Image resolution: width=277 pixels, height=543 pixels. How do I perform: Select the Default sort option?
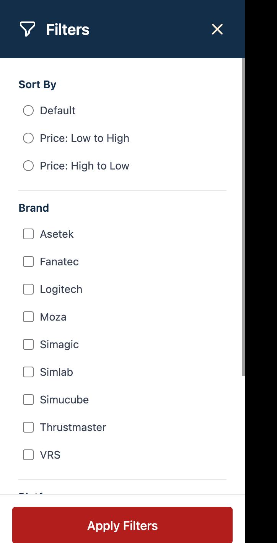[x=28, y=110]
